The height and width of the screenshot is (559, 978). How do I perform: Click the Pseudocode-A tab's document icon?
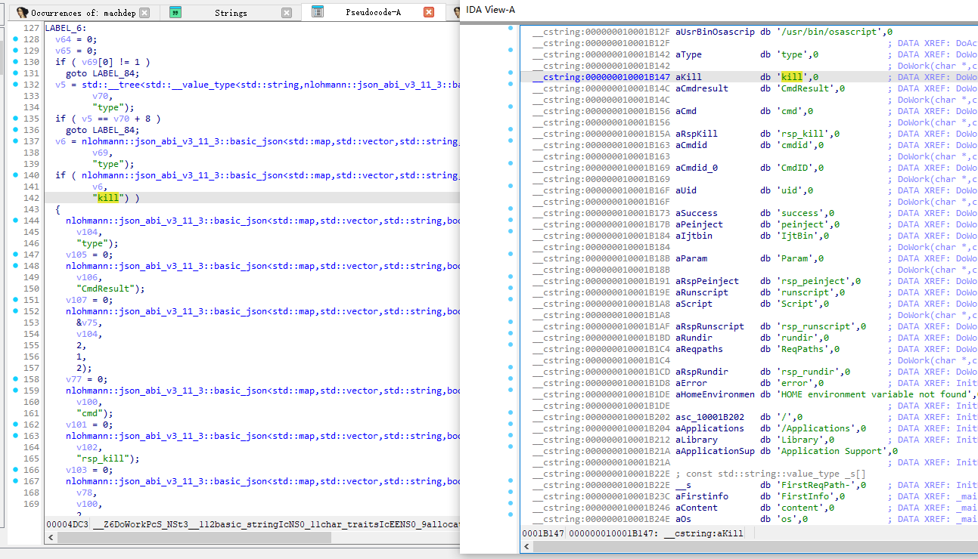318,12
